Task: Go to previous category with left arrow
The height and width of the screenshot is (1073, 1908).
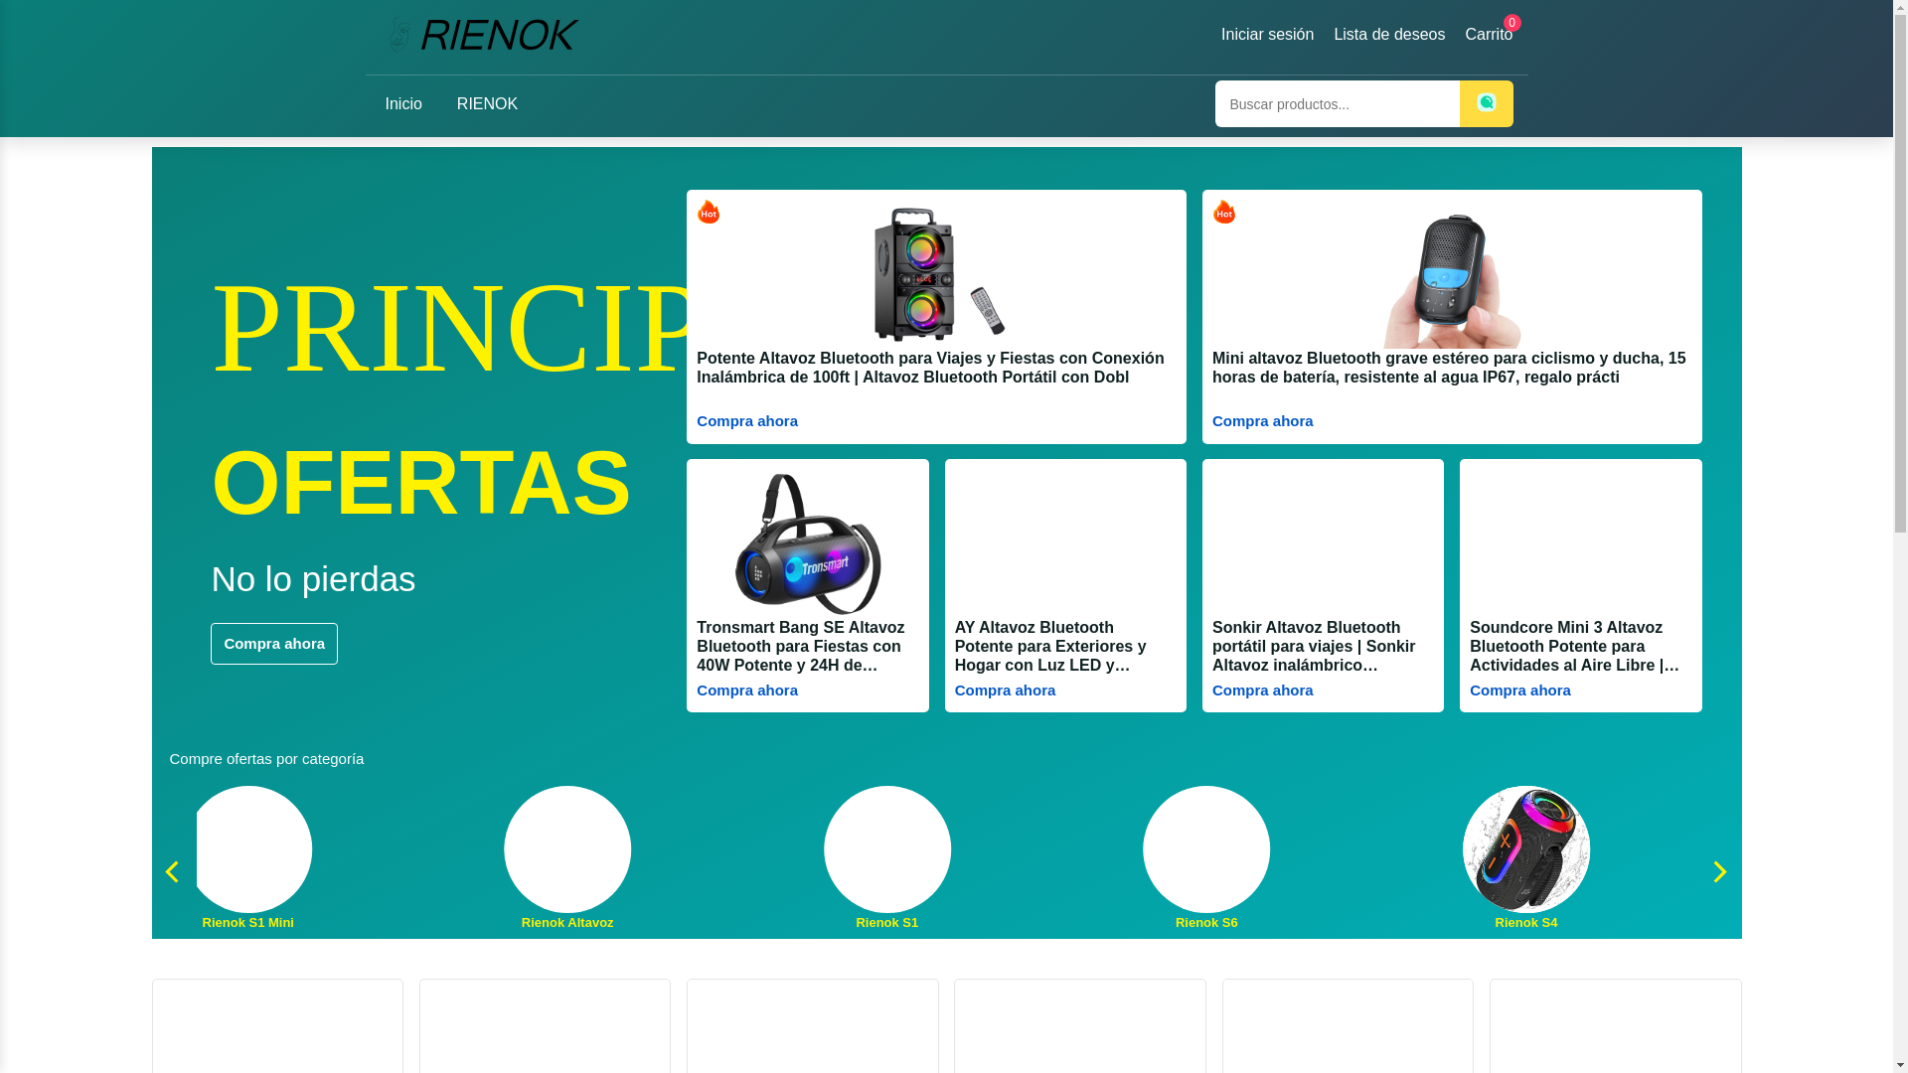Action: 172,871
